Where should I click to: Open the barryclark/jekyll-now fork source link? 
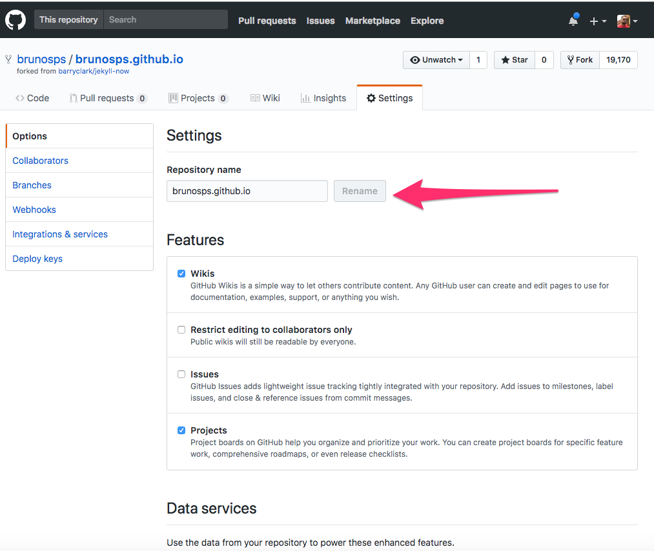tap(94, 71)
